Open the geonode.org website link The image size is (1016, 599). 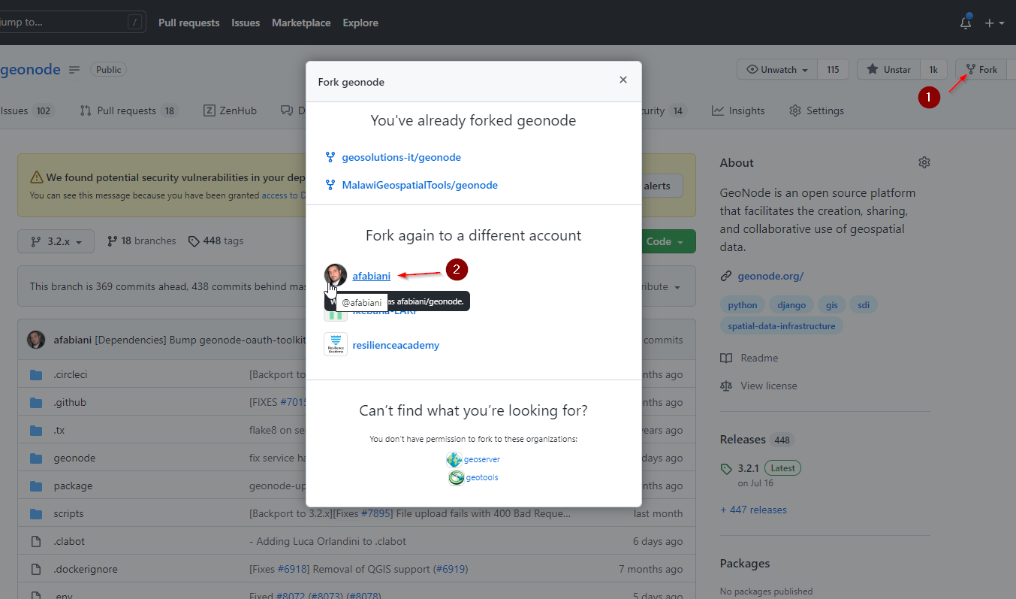pos(770,276)
